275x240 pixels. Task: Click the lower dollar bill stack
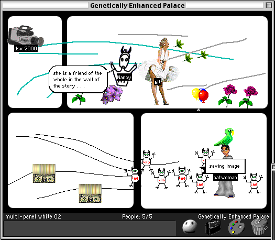coord(90,193)
